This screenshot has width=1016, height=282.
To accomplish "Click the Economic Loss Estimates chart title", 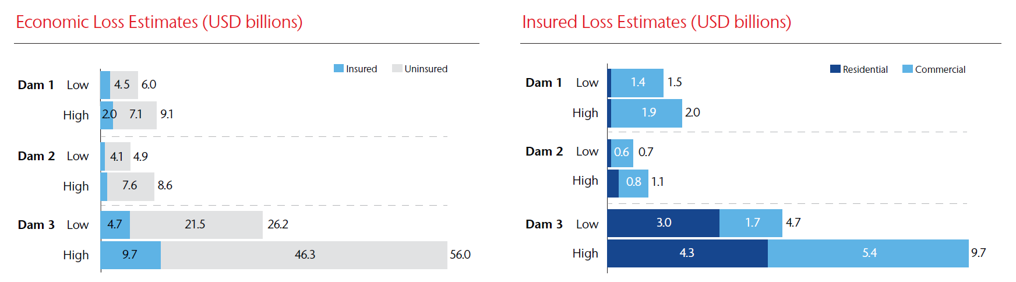I will pyautogui.click(x=159, y=22).
